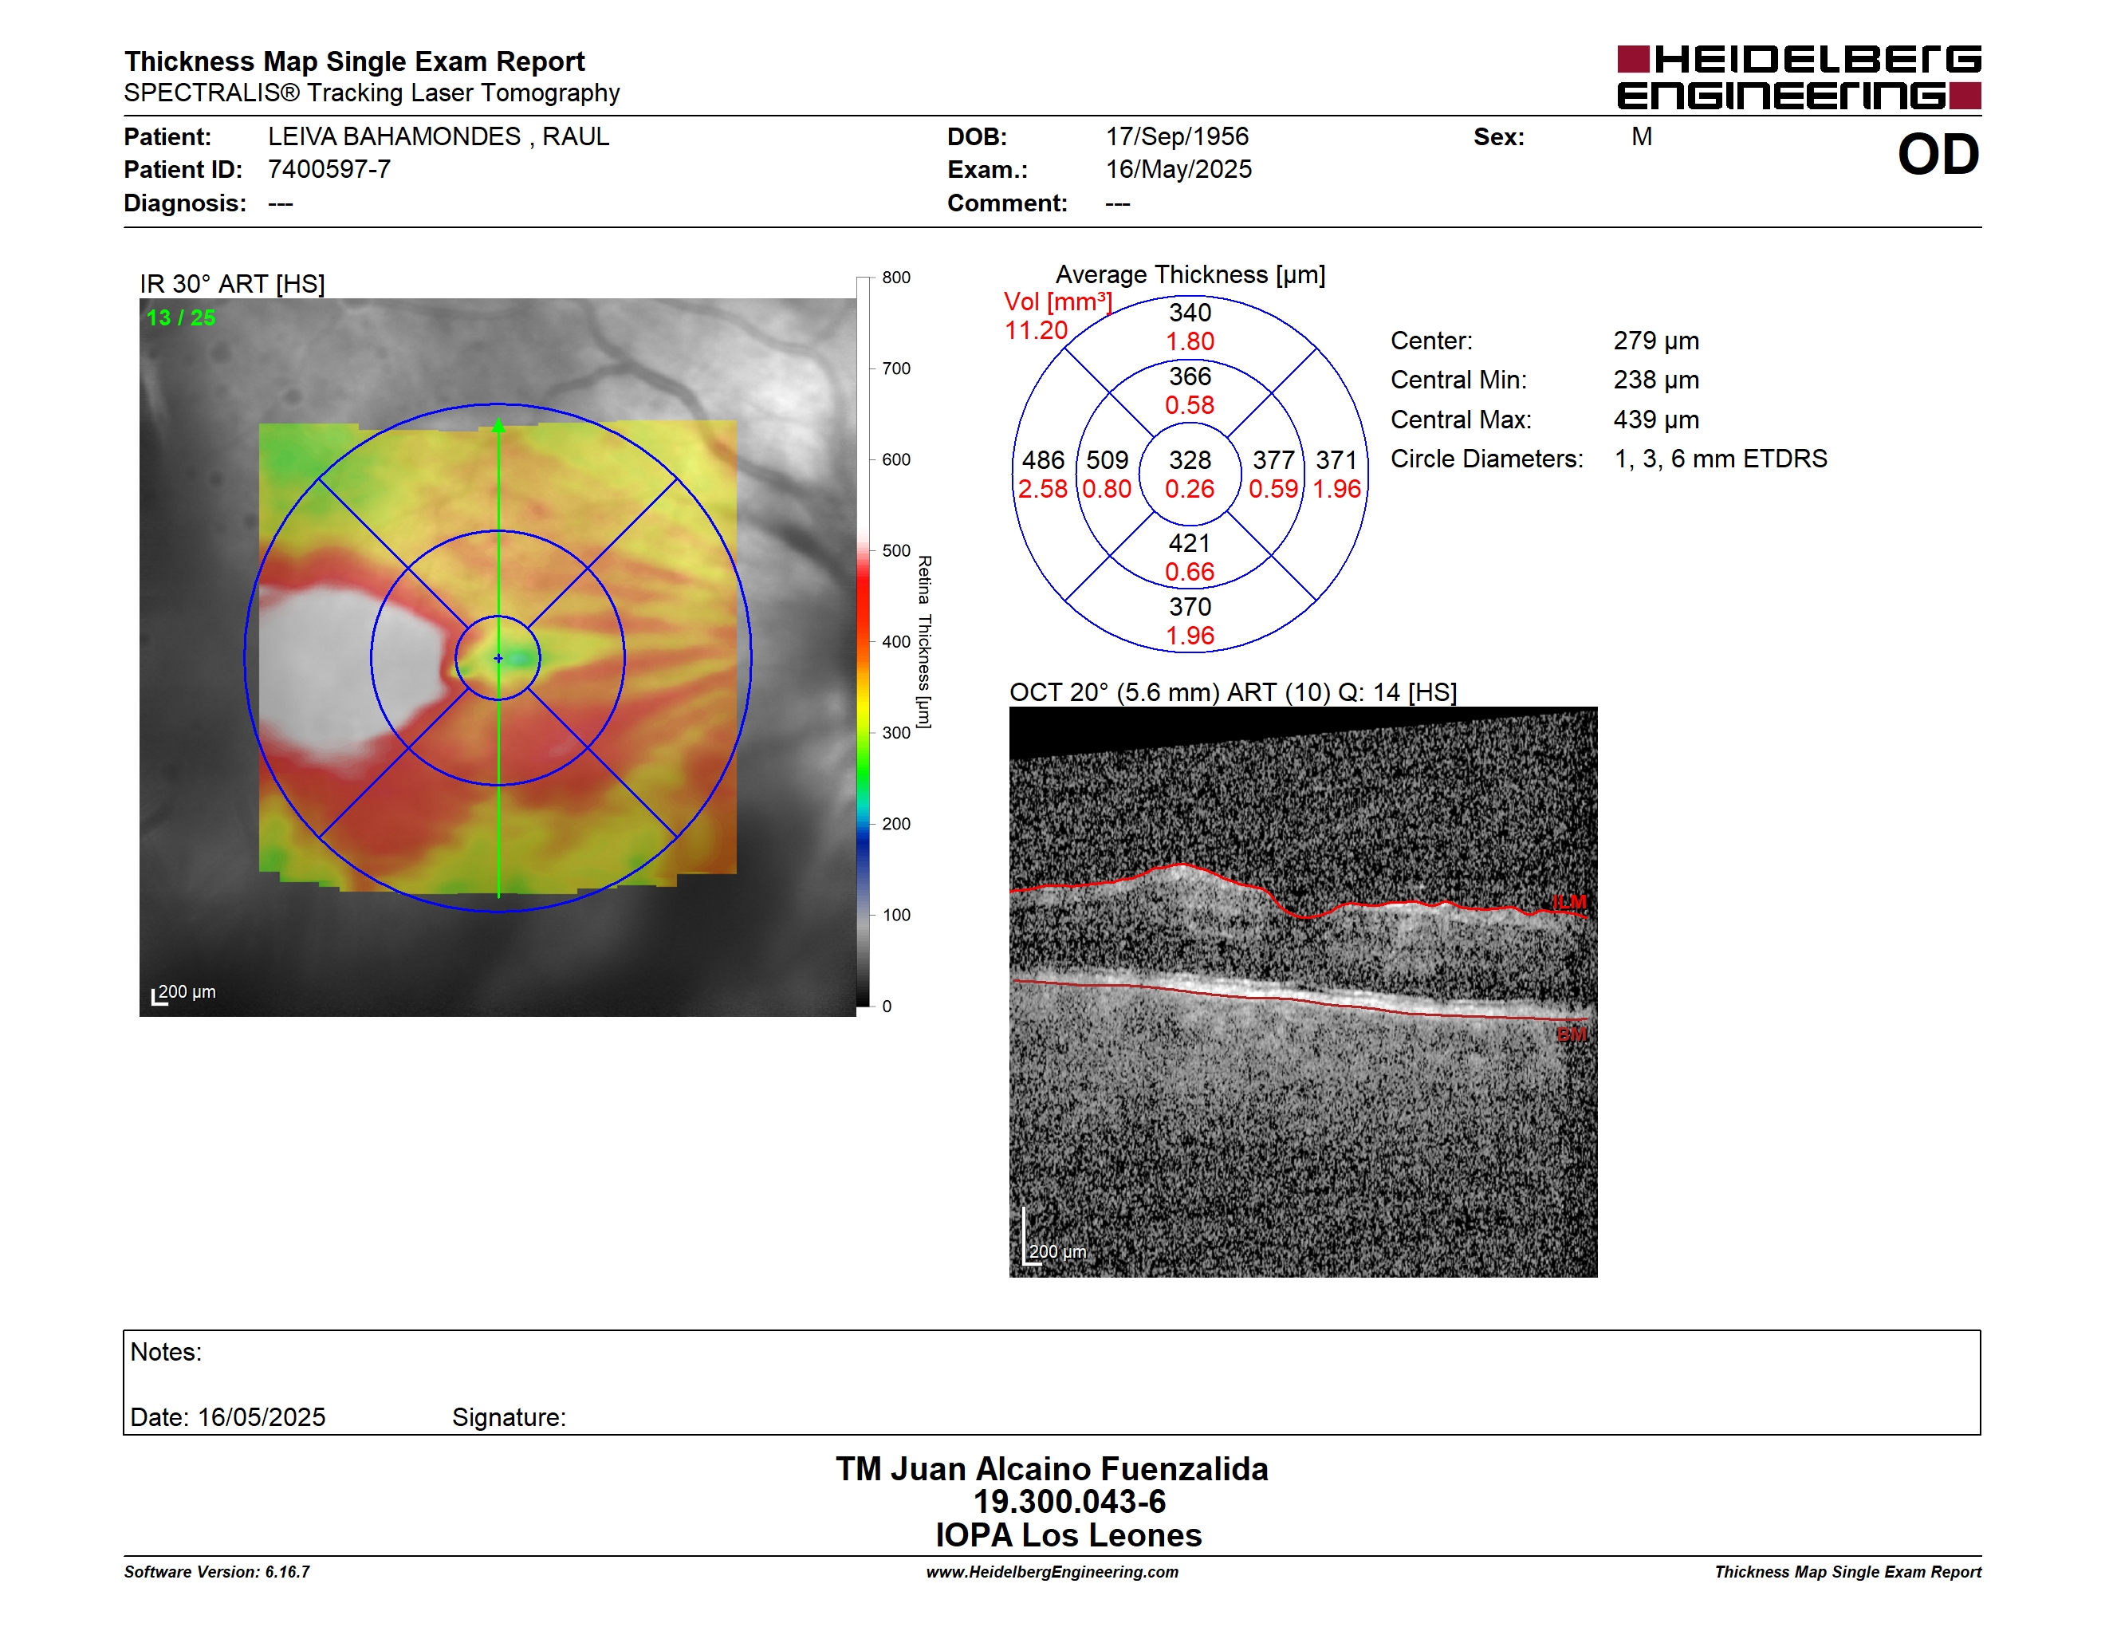Click the 500 tick on the thickness scale
2105x1627 pixels.
(x=895, y=550)
